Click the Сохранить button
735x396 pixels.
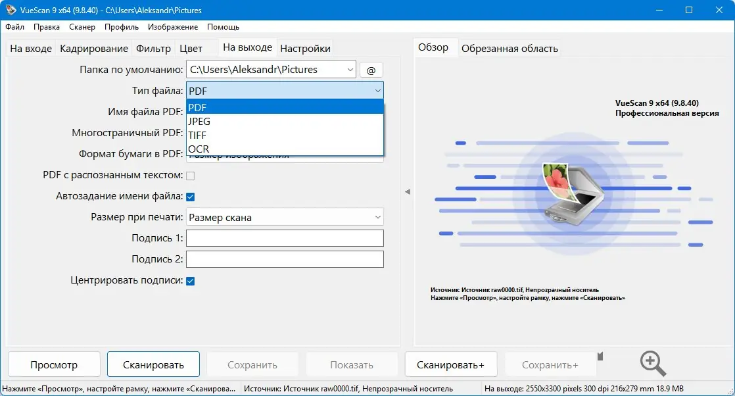pyautogui.click(x=252, y=364)
